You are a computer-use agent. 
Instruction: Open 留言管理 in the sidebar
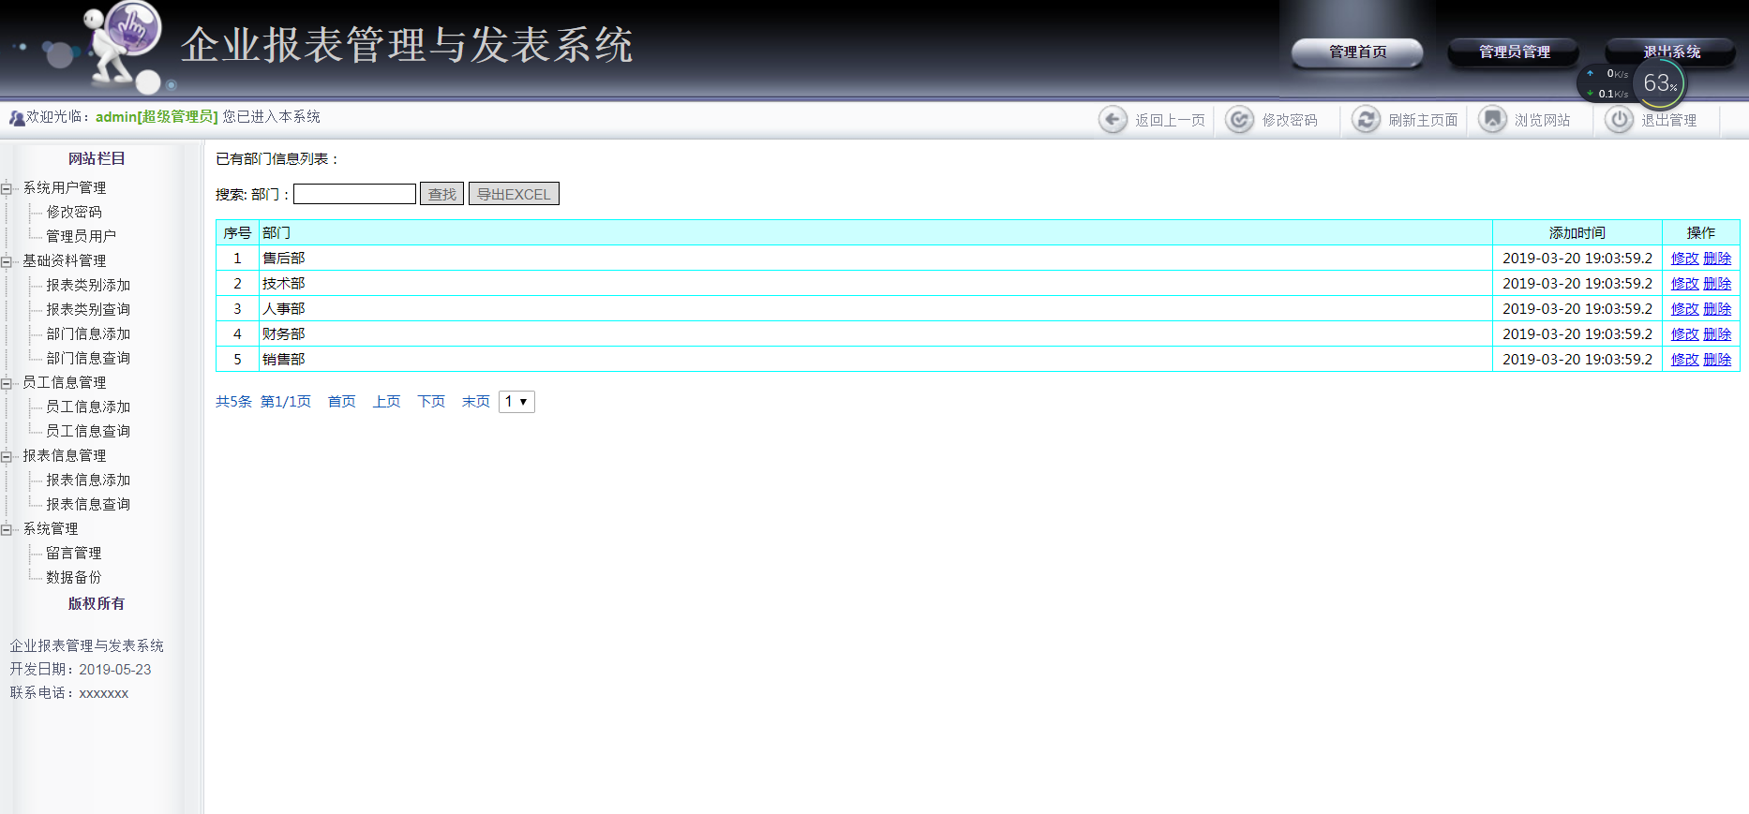[74, 554]
